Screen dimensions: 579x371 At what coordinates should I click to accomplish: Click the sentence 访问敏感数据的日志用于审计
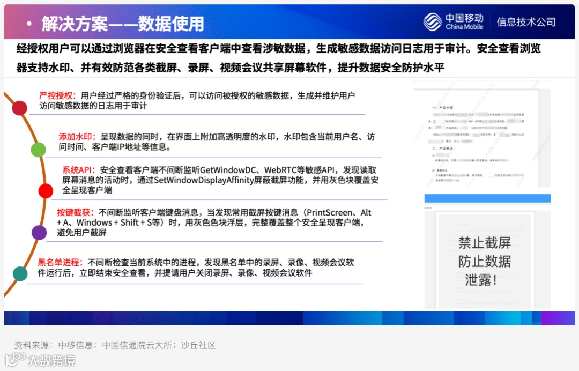(93, 106)
